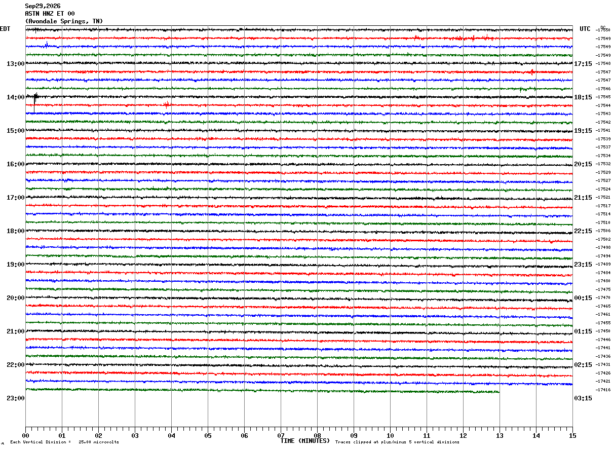The width and height of the screenshot is (613, 449).
Task: Click the vertical division microvolts note
Action: click(x=65, y=442)
